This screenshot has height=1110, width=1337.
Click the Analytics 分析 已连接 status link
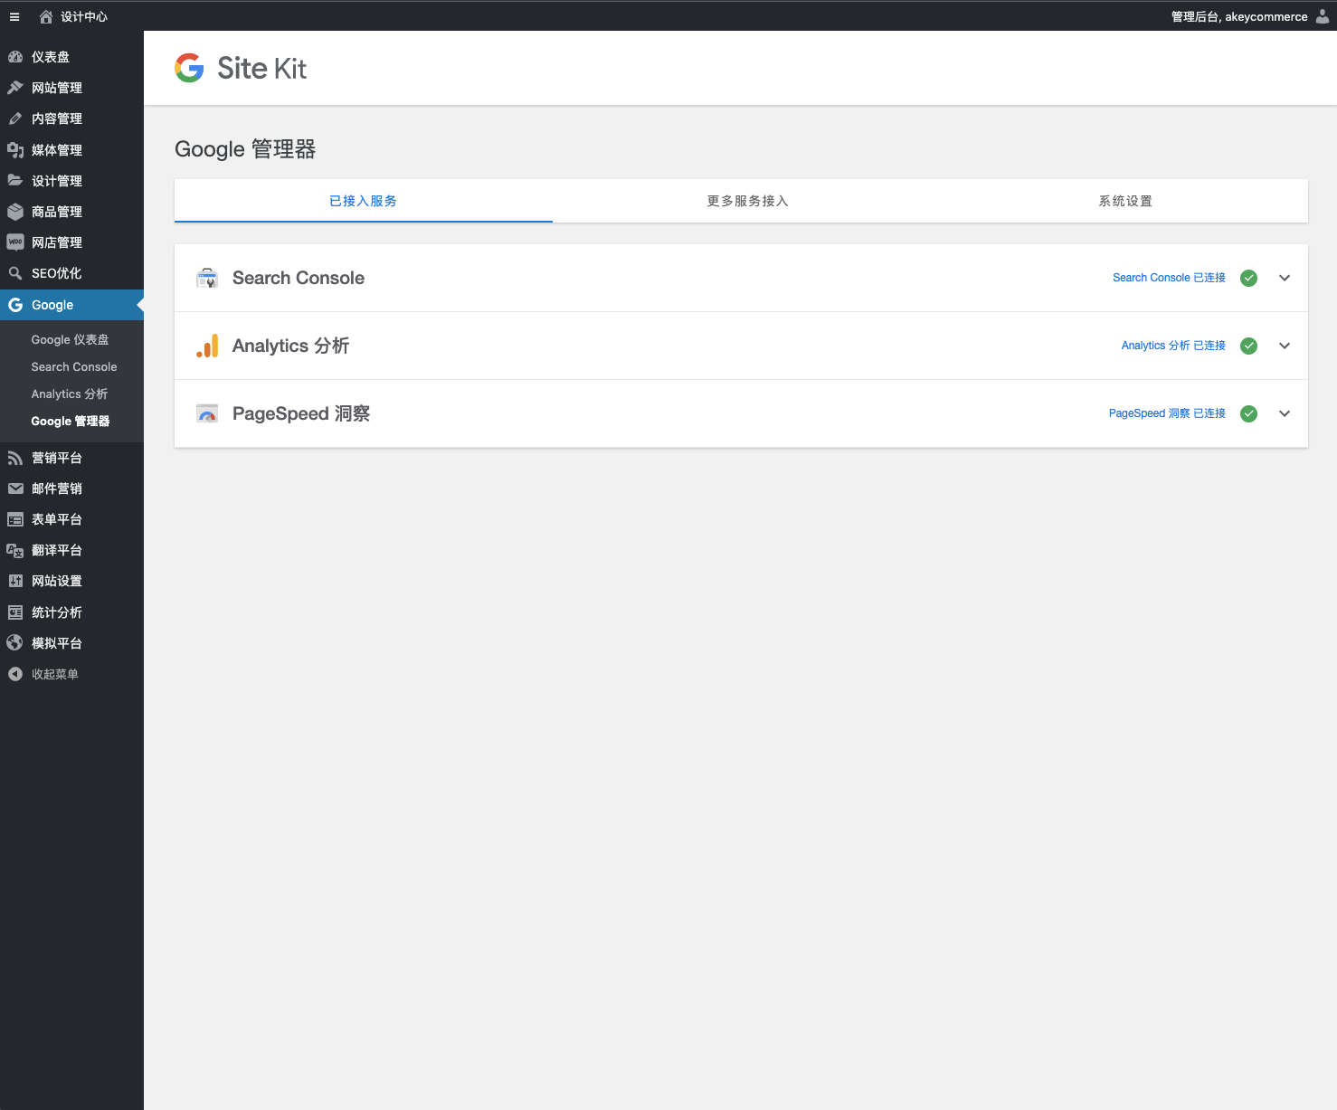click(x=1173, y=346)
